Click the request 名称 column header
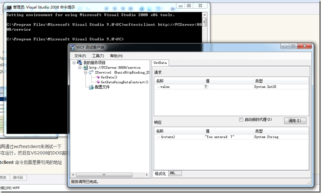 (179, 81)
